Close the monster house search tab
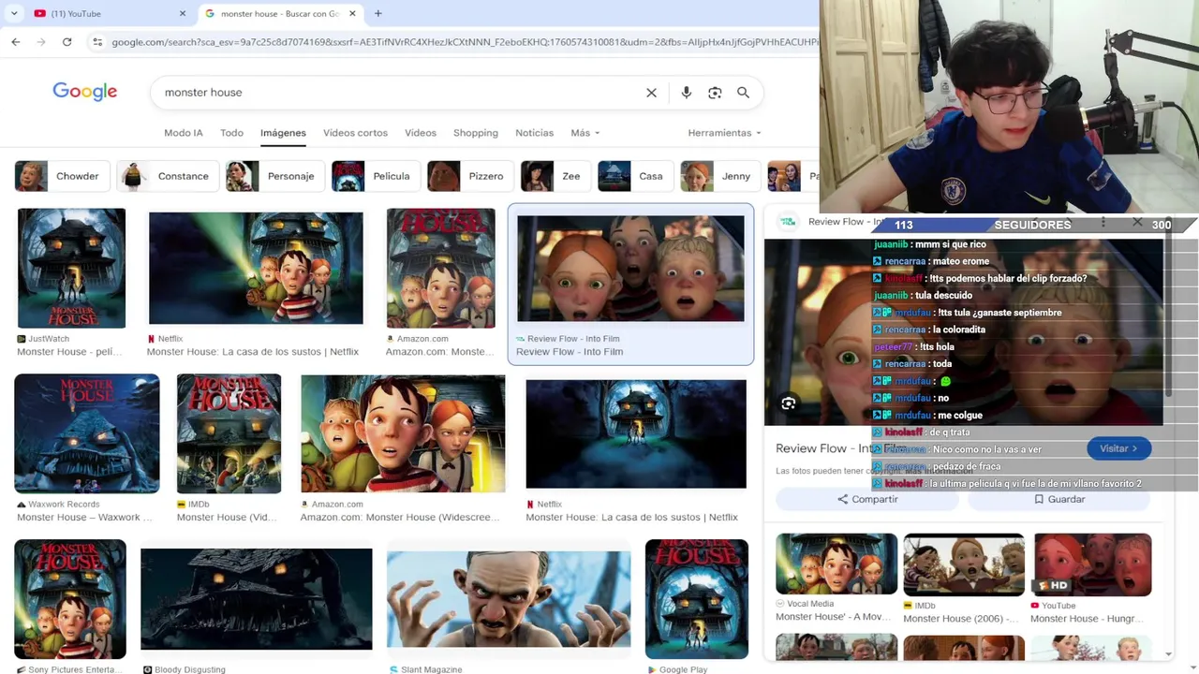 coord(352,13)
